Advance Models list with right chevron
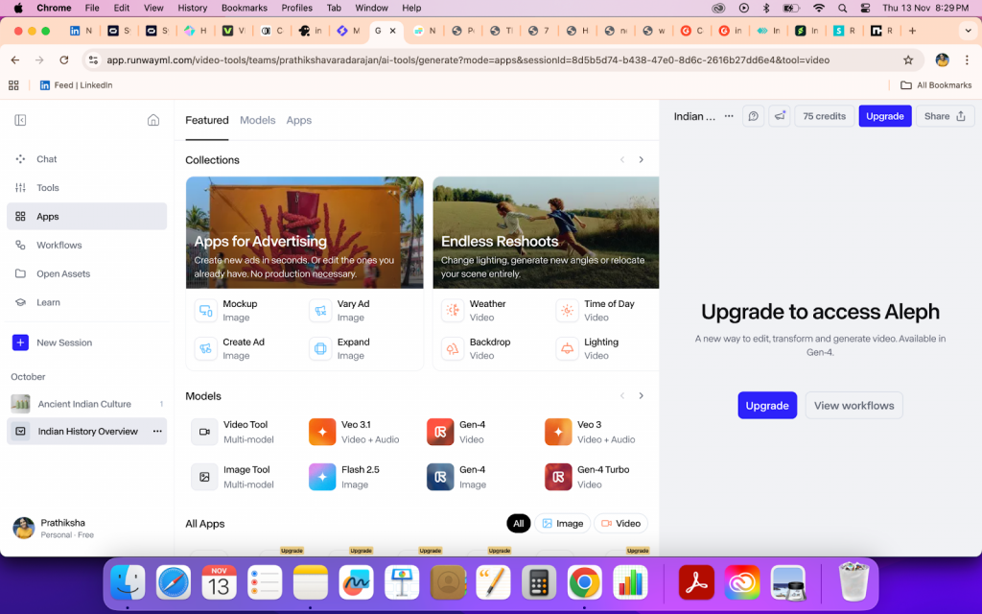Screen dimensions: 982x614 click(642, 396)
